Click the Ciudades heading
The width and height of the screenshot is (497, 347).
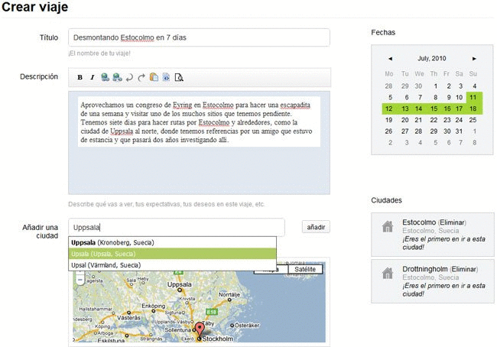point(386,200)
